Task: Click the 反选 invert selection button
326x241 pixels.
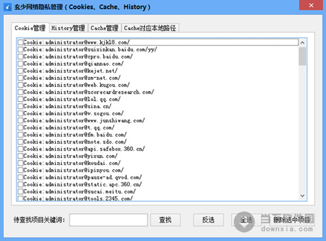Action: coord(209,220)
